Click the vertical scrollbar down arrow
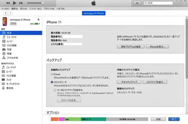The image size is (188, 124). 187,113
